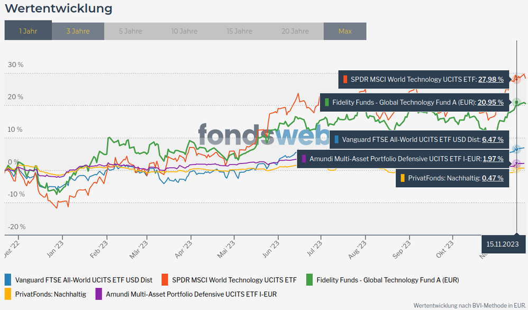Hide Fidelity Global Technology Fund legend label
The width and height of the screenshot is (528, 310).
(x=387, y=280)
